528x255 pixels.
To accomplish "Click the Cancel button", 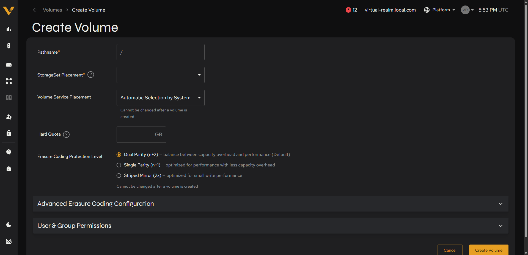I will click(x=450, y=250).
